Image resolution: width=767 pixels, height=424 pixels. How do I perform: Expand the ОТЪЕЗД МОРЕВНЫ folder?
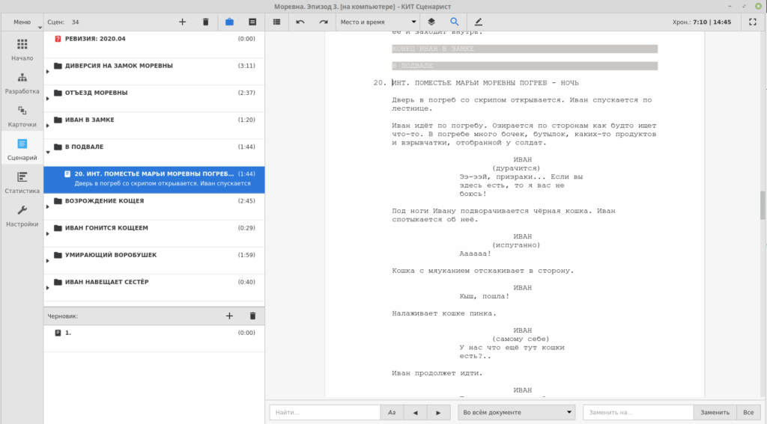(x=47, y=99)
